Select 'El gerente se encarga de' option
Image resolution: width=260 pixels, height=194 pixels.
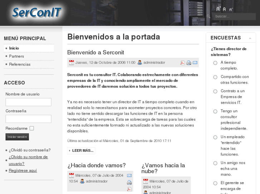tap(215, 183)
